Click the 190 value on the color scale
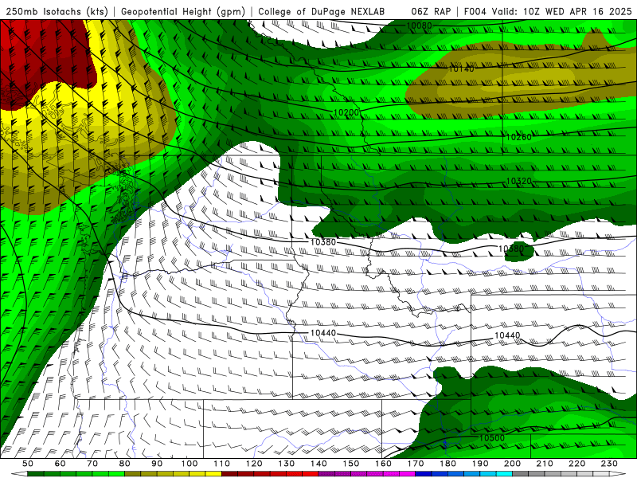Viewport: 637px width, 478px height. point(480,464)
